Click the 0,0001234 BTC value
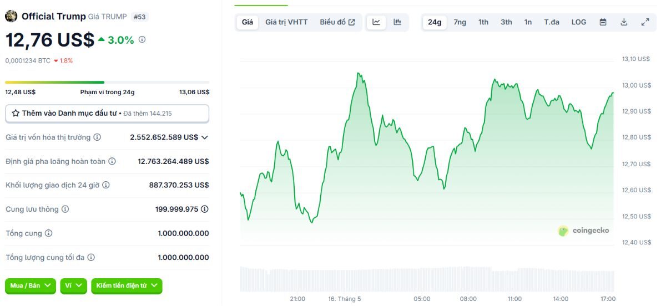Screen dimensions: 666x307 click(28, 61)
